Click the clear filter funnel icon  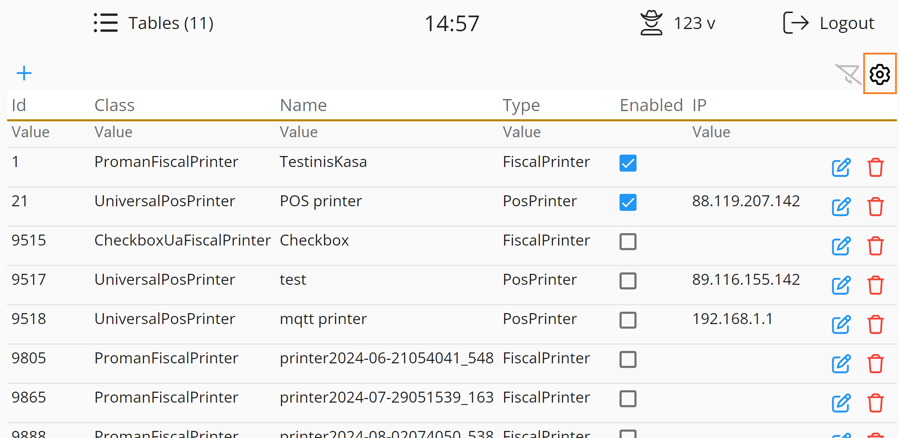coord(848,74)
